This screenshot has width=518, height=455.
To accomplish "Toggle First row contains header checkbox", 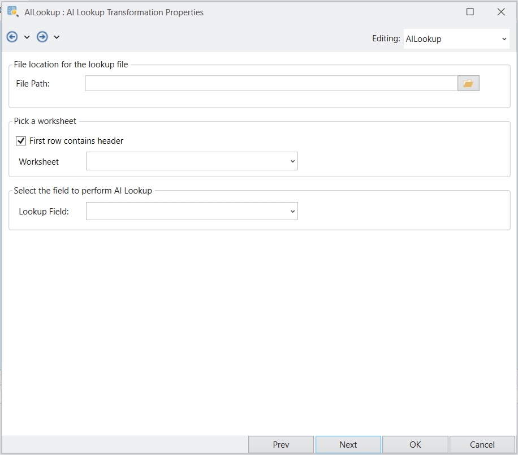I will coord(21,141).
